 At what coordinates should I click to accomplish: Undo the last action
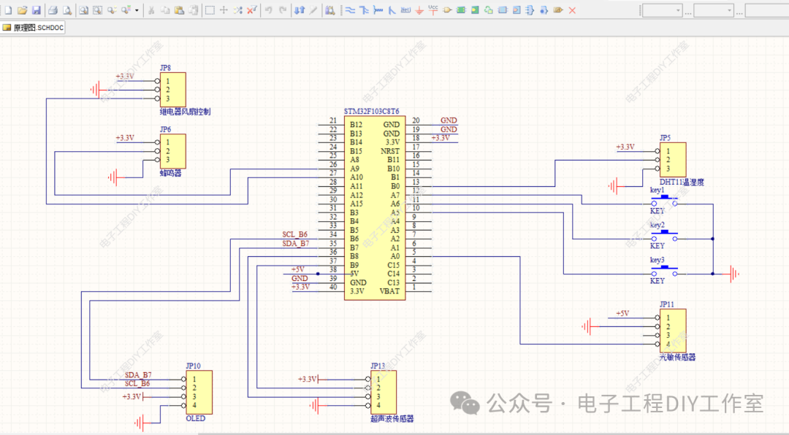click(269, 10)
